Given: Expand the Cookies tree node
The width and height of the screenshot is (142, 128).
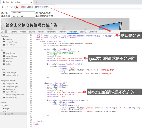Looking at the screenshot, I should click(x=2, y=64).
